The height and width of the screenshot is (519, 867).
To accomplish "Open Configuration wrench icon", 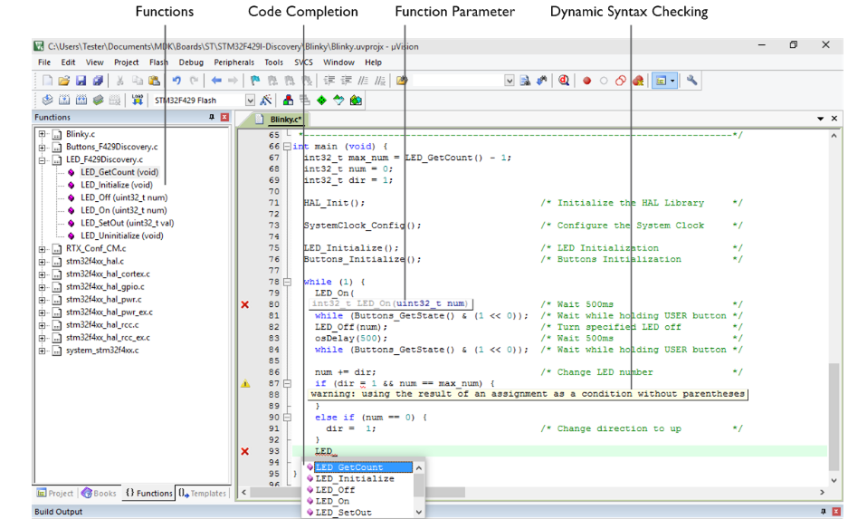I will pyautogui.click(x=692, y=81).
